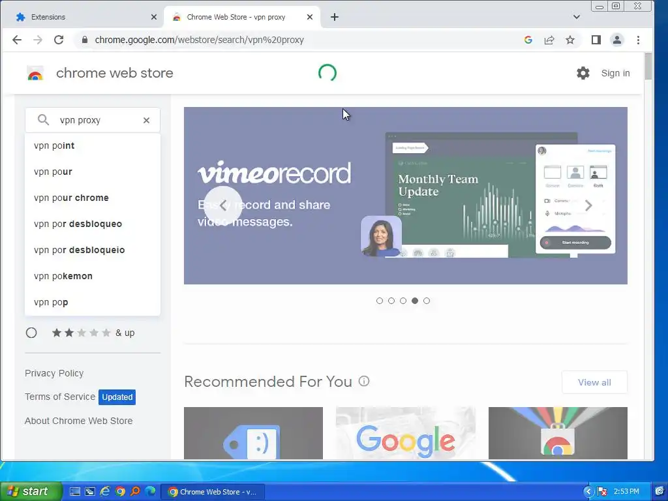The height and width of the screenshot is (501, 668).
Task: Share this page via the share icon
Action: [x=549, y=40]
